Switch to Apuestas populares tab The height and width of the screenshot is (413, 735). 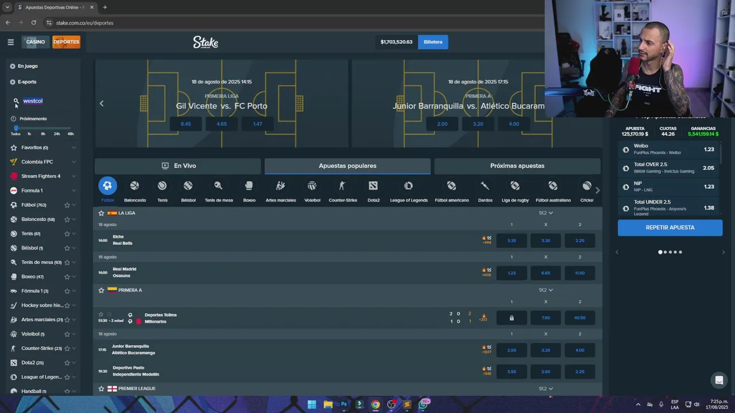pyautogui.click(x=347, y=166)
